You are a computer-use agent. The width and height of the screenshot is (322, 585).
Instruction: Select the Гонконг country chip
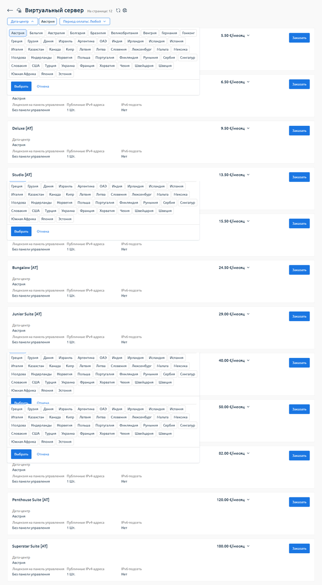tap(189, 33)
